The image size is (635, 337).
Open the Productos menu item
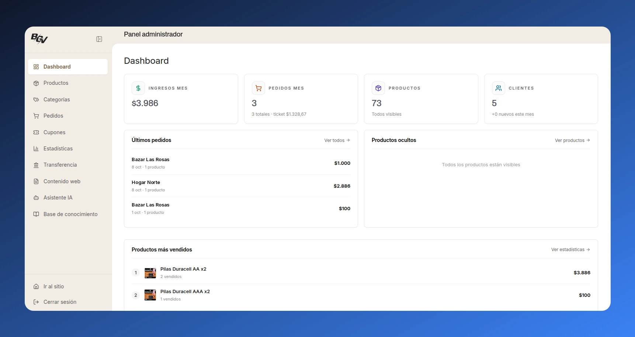coord(68,83)
